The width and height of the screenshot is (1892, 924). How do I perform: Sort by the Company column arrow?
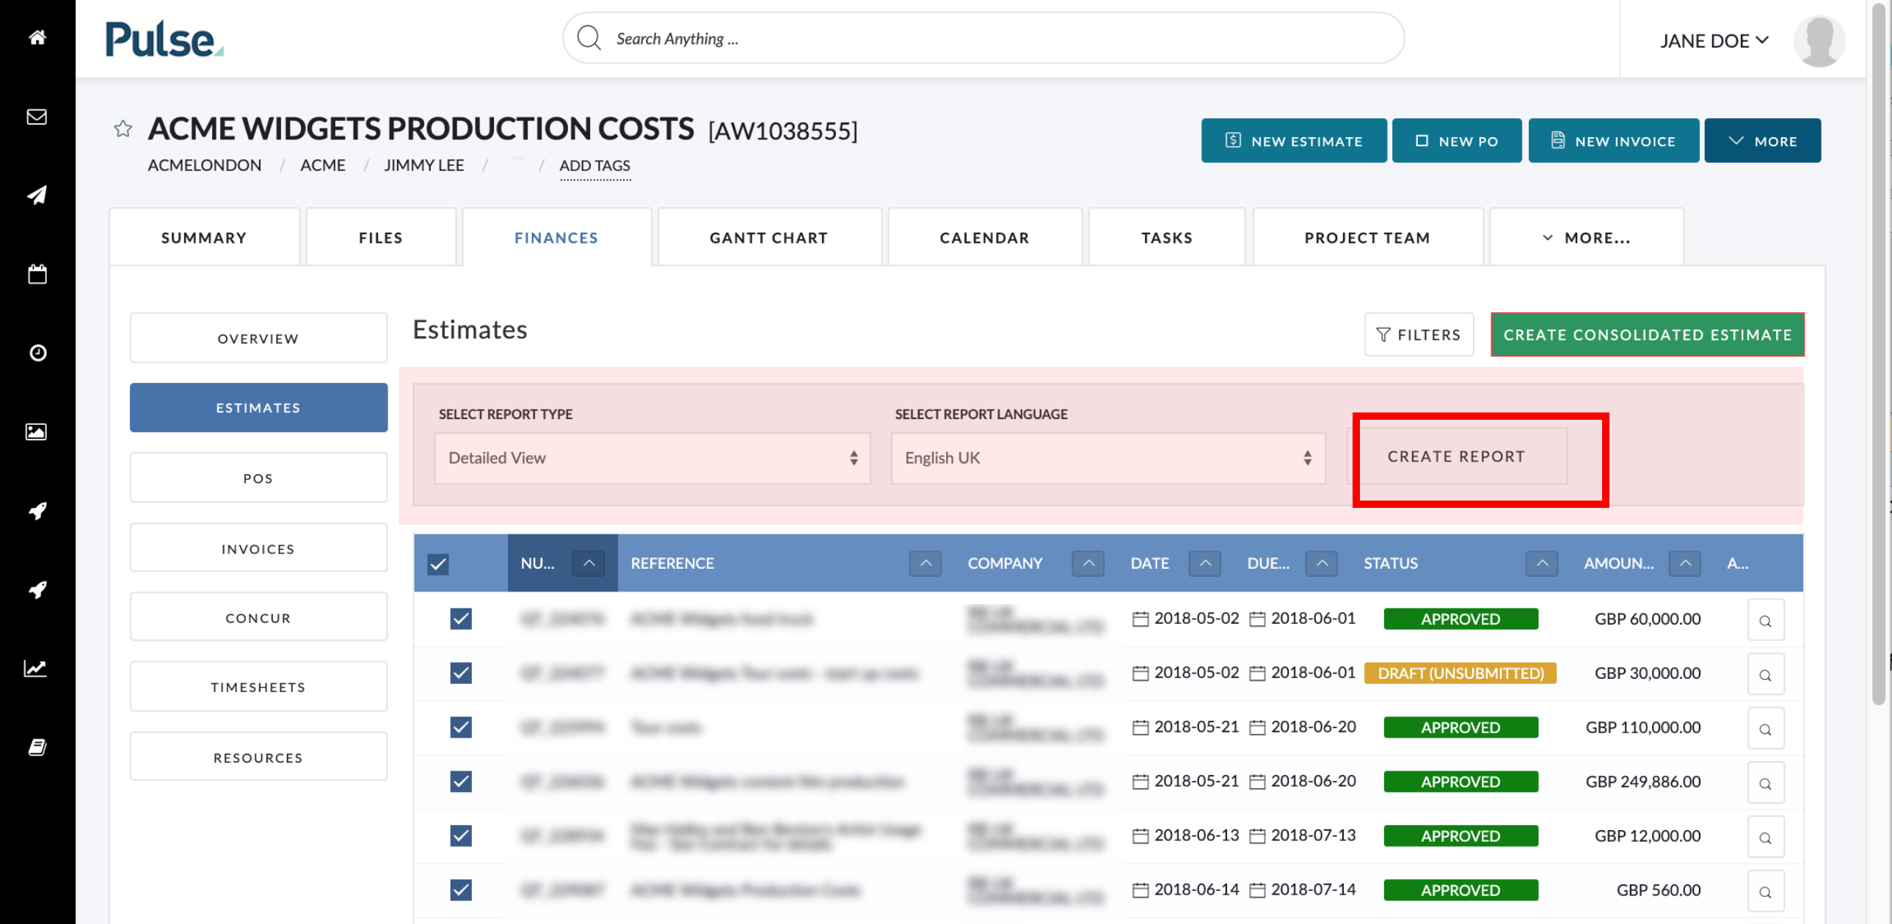click(x=1088, y=564)
